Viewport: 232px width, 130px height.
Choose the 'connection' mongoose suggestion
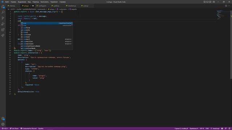47,42
